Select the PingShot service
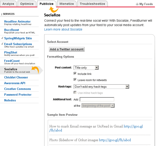 coord(11,52)
